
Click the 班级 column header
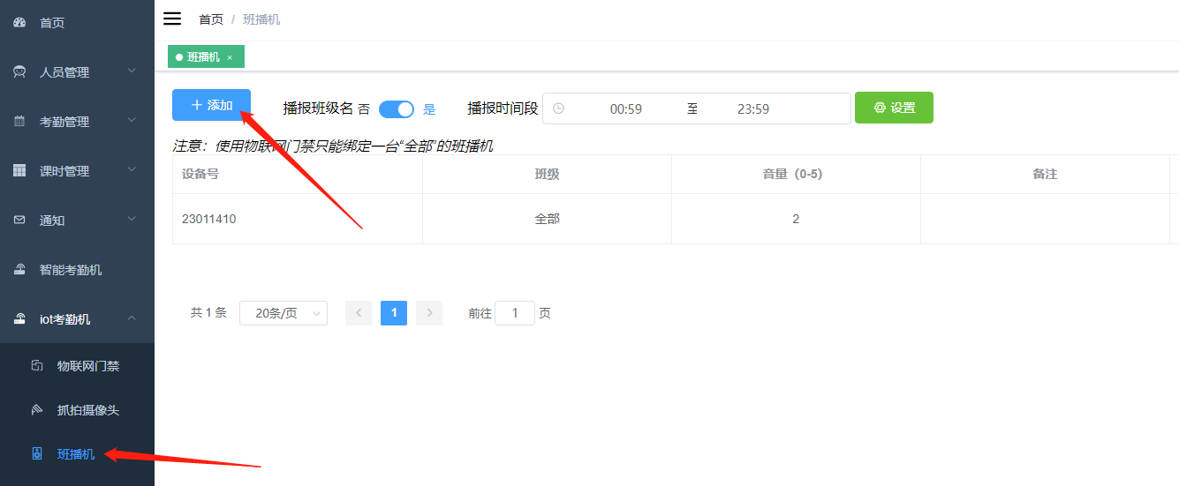(x=548, y=175)
